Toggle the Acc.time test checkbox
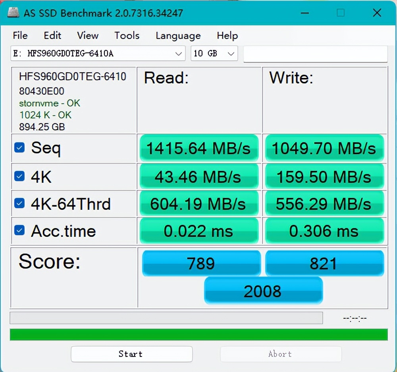397x372 pixels. click(x=19, y=231)
